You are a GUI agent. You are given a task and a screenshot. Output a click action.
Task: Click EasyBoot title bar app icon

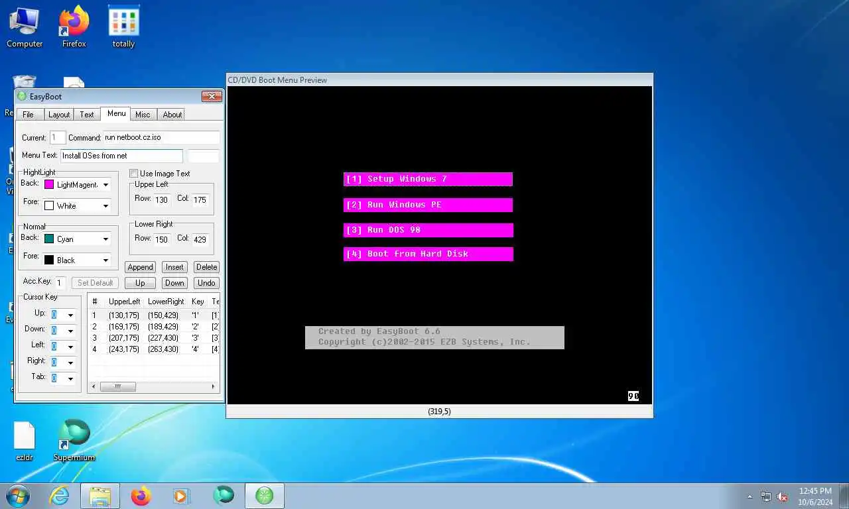22,96
